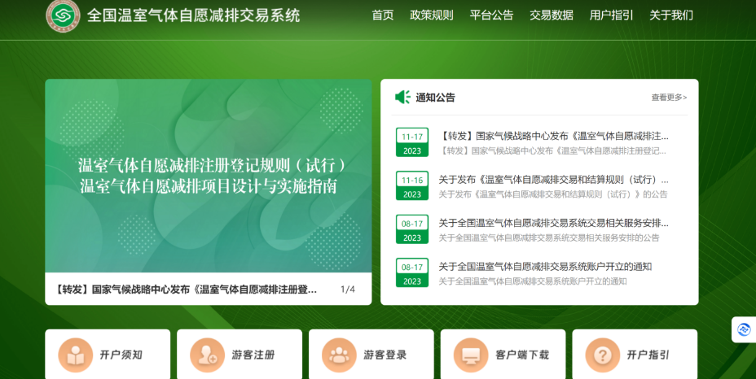Click the carousel banner image
The image size is (756, 379).
[209, 176]
